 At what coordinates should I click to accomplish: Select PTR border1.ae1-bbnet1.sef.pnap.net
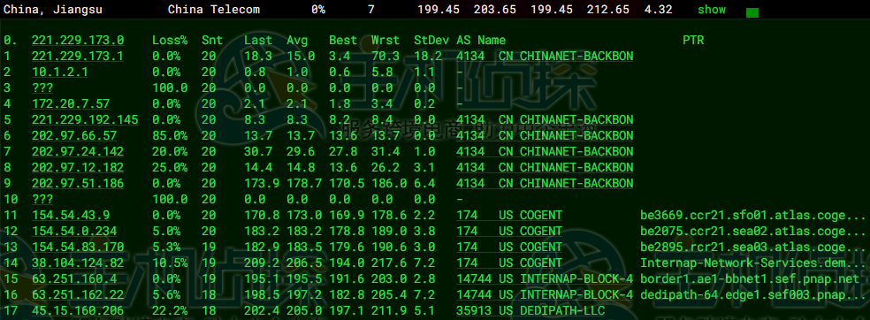[750, 279]
